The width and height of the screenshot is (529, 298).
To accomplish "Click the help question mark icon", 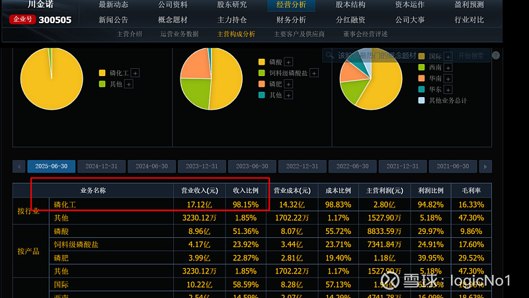I will [495, 56].
